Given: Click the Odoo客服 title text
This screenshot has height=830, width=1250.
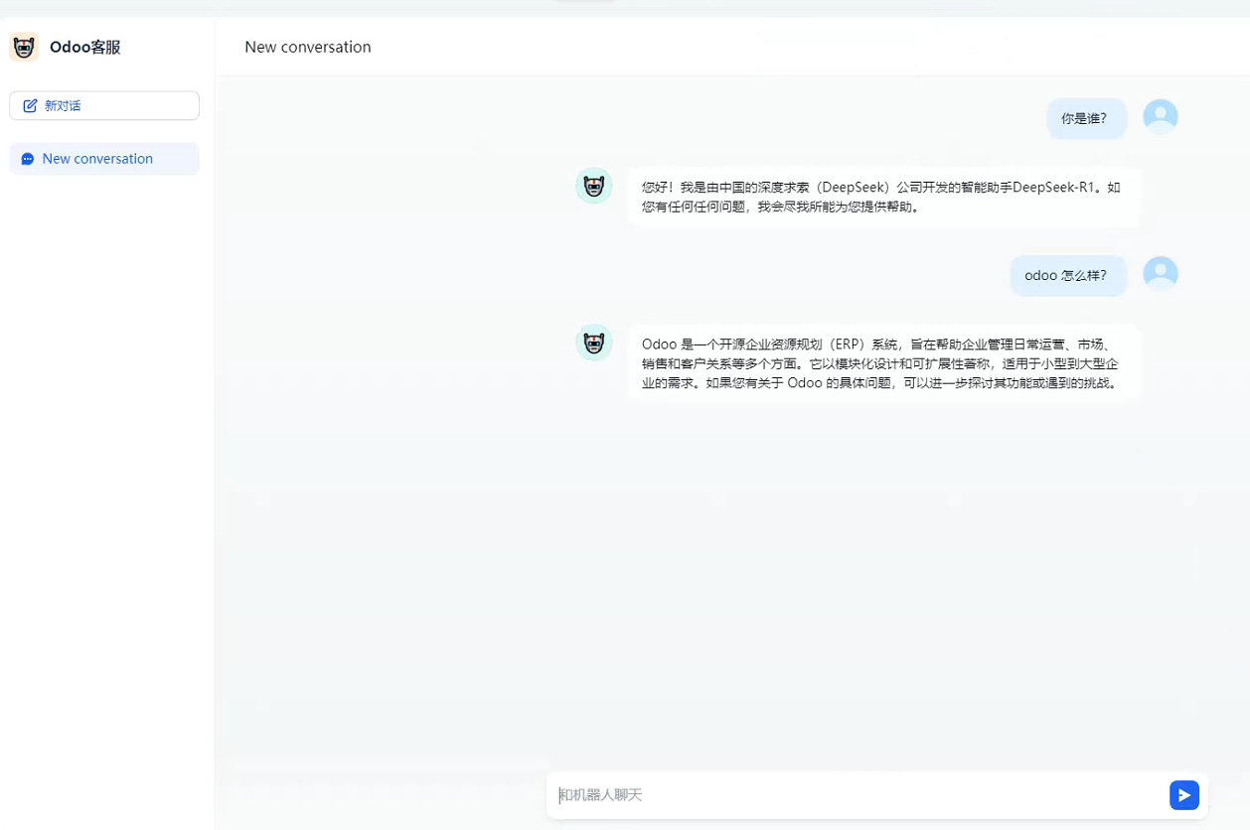Looking at the screenshot, I should (85, 47).
